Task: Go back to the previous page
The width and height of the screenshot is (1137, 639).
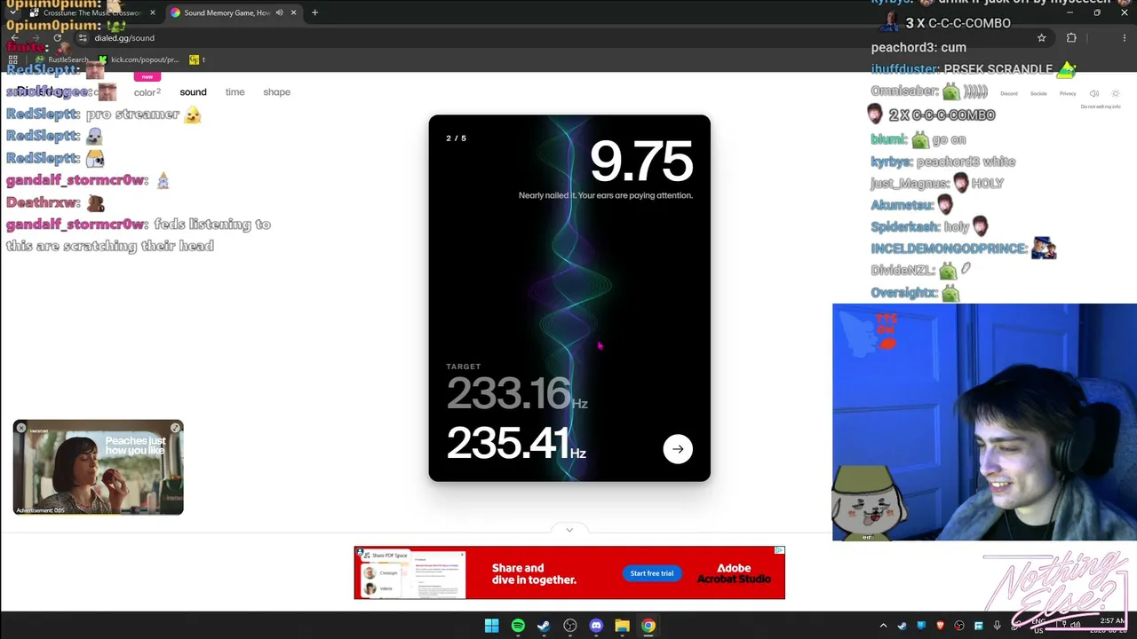Action: coord(14,38)
